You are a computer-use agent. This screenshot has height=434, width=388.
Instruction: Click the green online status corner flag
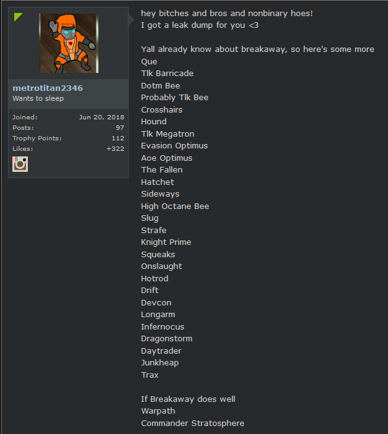coord(18,17)
